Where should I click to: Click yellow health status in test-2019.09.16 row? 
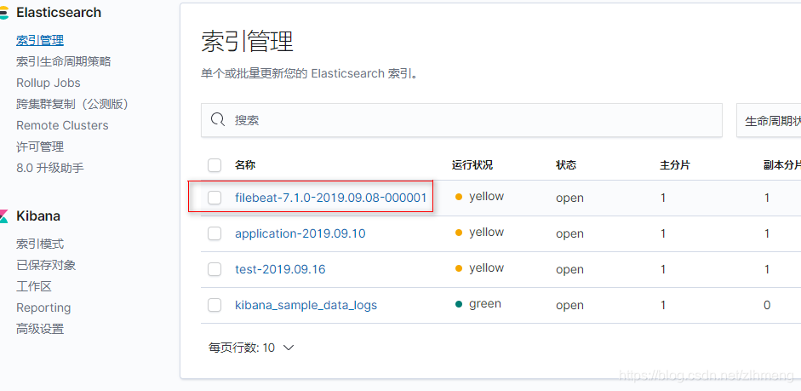click(479, 268)
